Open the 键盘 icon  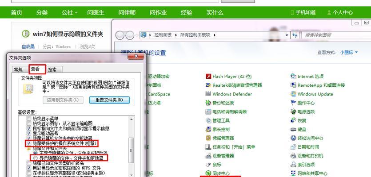[x=293, y=129]
